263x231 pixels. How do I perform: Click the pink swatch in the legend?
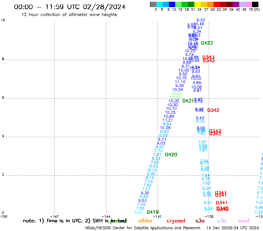click(x=248, y=4)
